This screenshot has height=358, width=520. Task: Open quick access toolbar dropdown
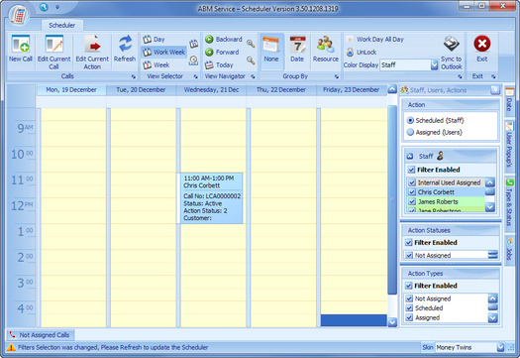57,7
